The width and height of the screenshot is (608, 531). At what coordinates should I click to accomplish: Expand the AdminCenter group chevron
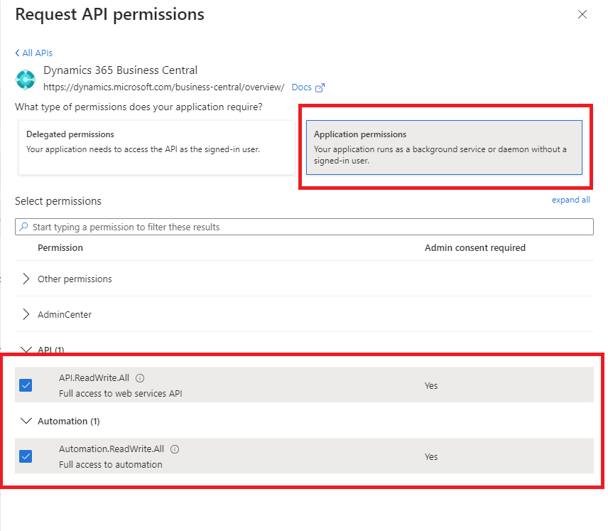[x=26, y=314]
